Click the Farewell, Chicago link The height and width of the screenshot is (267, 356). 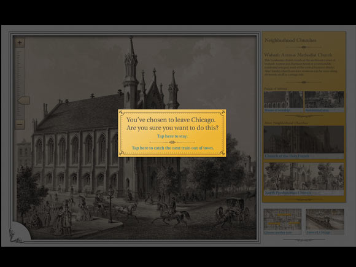[319, 233]
